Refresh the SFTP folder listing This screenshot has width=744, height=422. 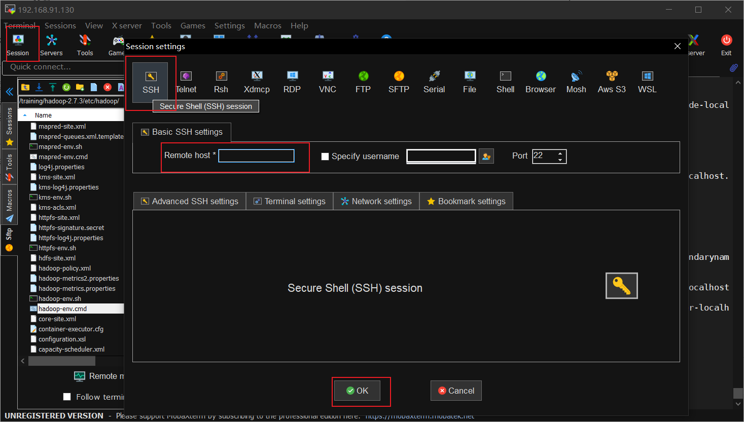[66, 87]
